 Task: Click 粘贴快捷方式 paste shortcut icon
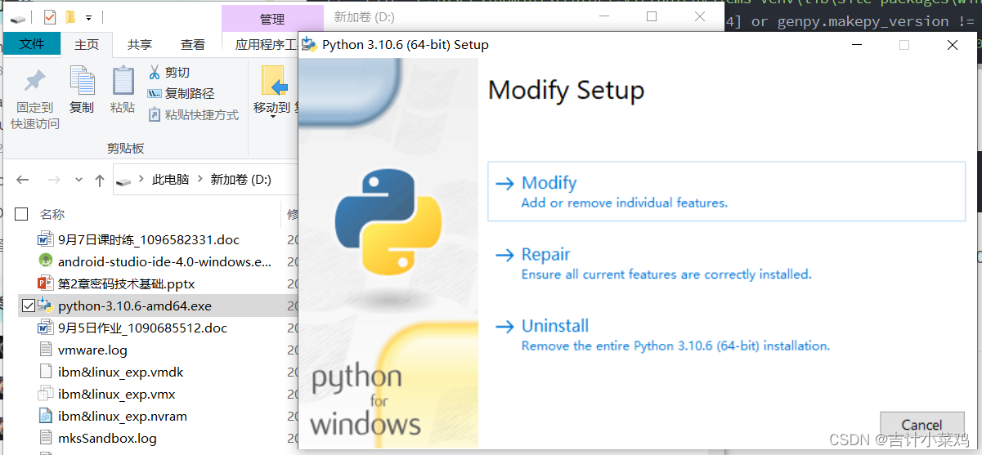tap(155, 115)
